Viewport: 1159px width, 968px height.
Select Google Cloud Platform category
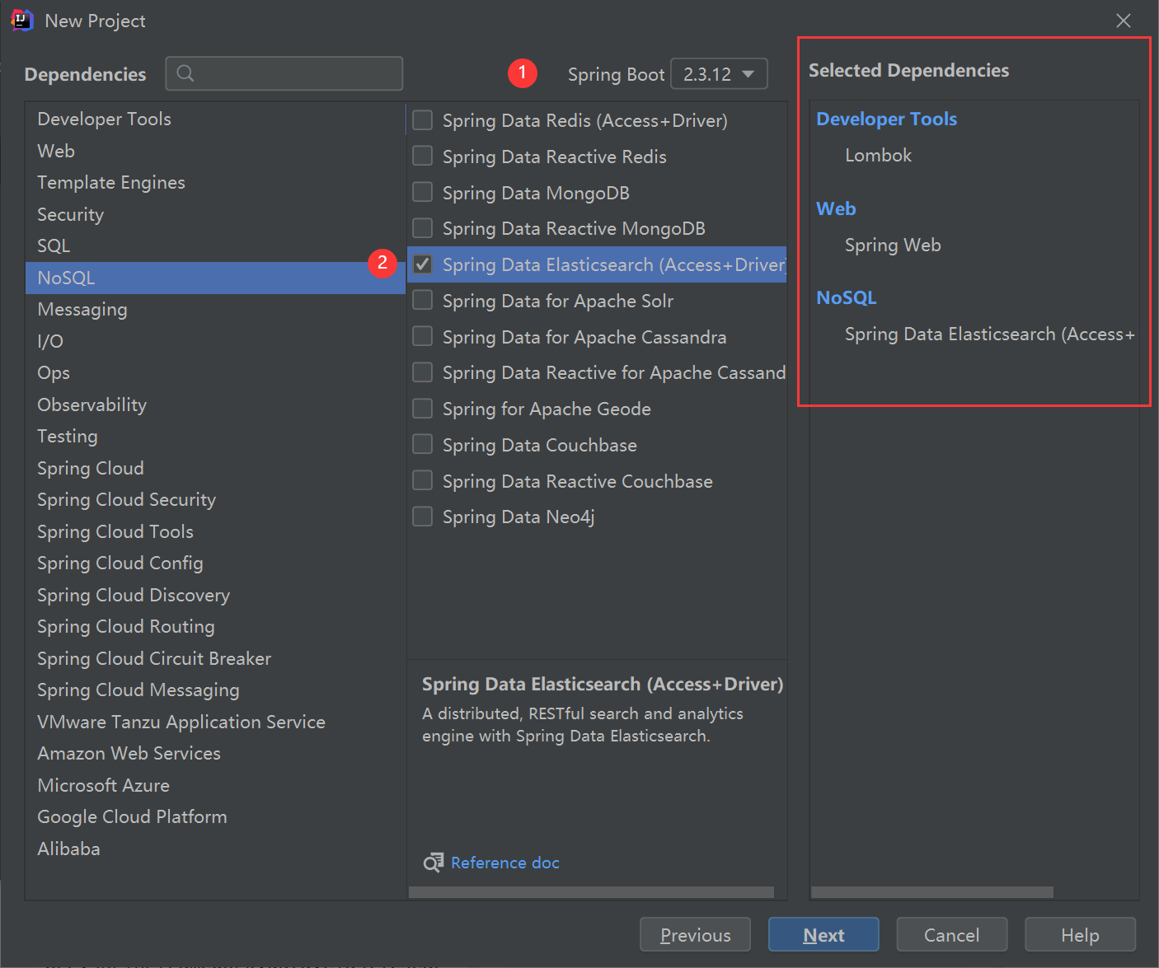coord(215,816)
